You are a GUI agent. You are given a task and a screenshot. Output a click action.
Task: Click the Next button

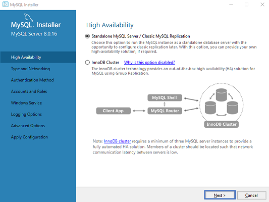coord(220,195)
